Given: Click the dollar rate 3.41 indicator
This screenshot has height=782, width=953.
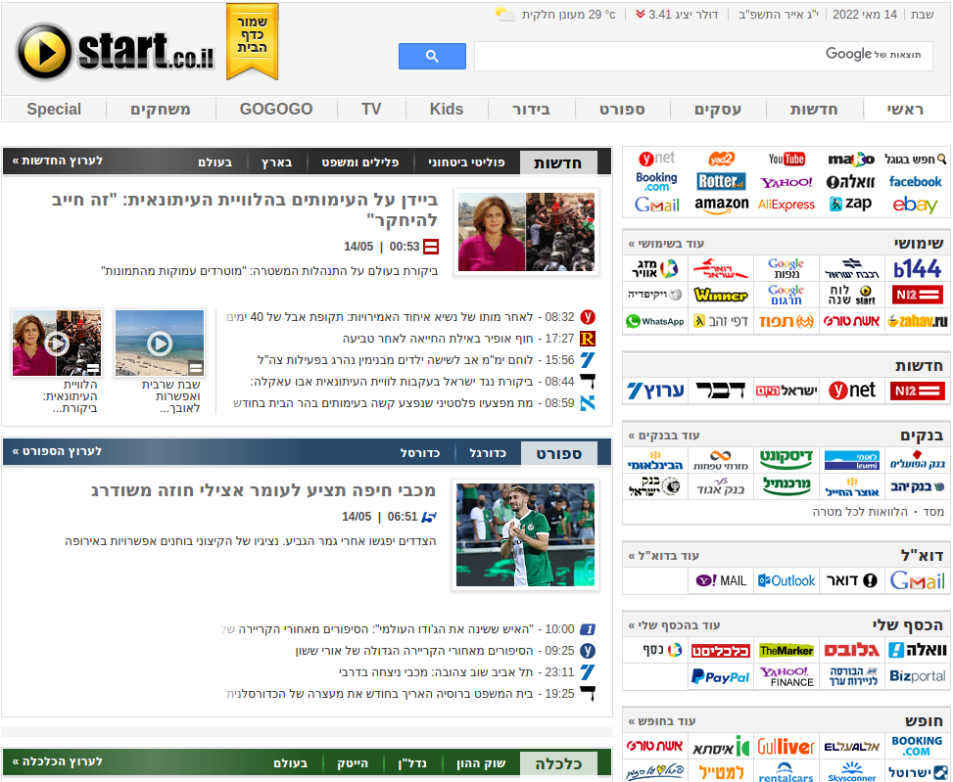Looking at the screenshot, I should (x=677, y=14).
